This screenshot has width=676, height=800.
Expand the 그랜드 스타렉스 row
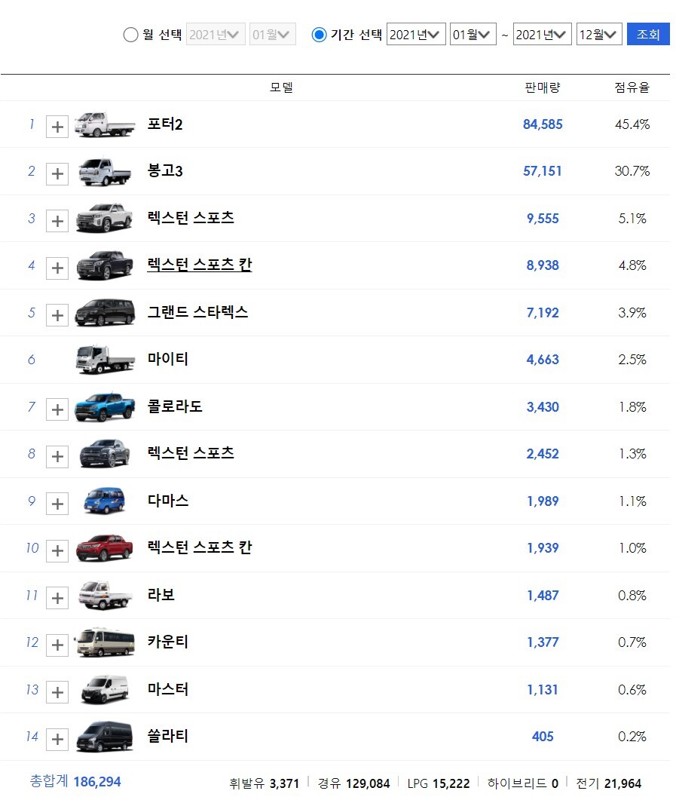click(x=57, y=314)
